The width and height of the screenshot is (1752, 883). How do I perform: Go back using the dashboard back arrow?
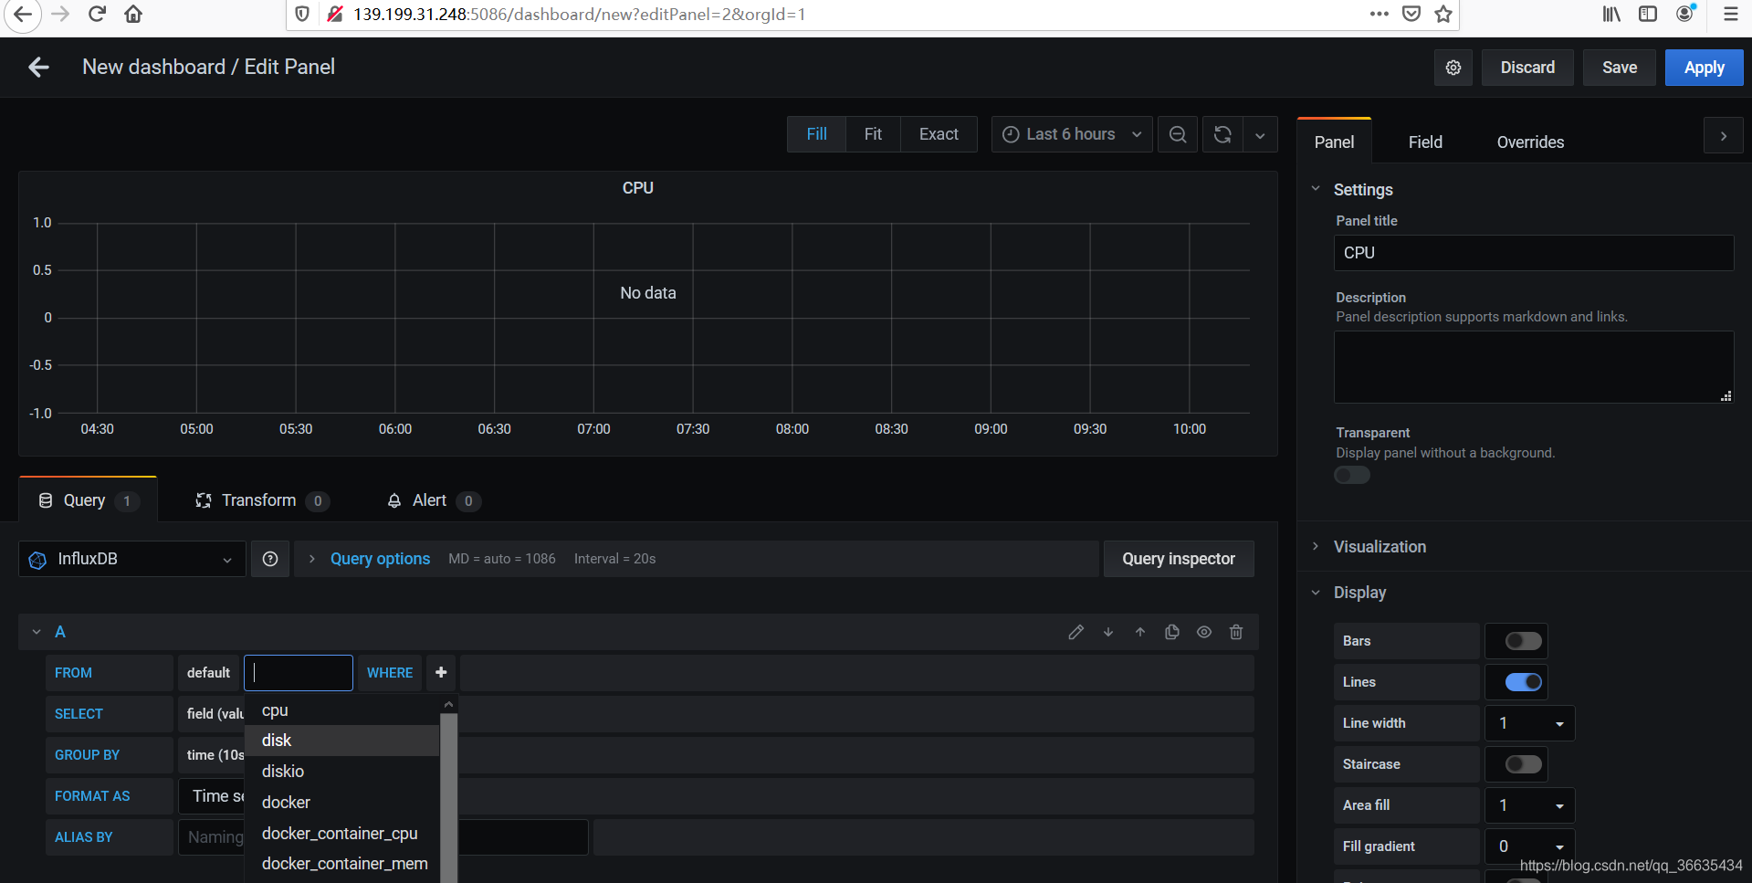click(x=38, y=68)
